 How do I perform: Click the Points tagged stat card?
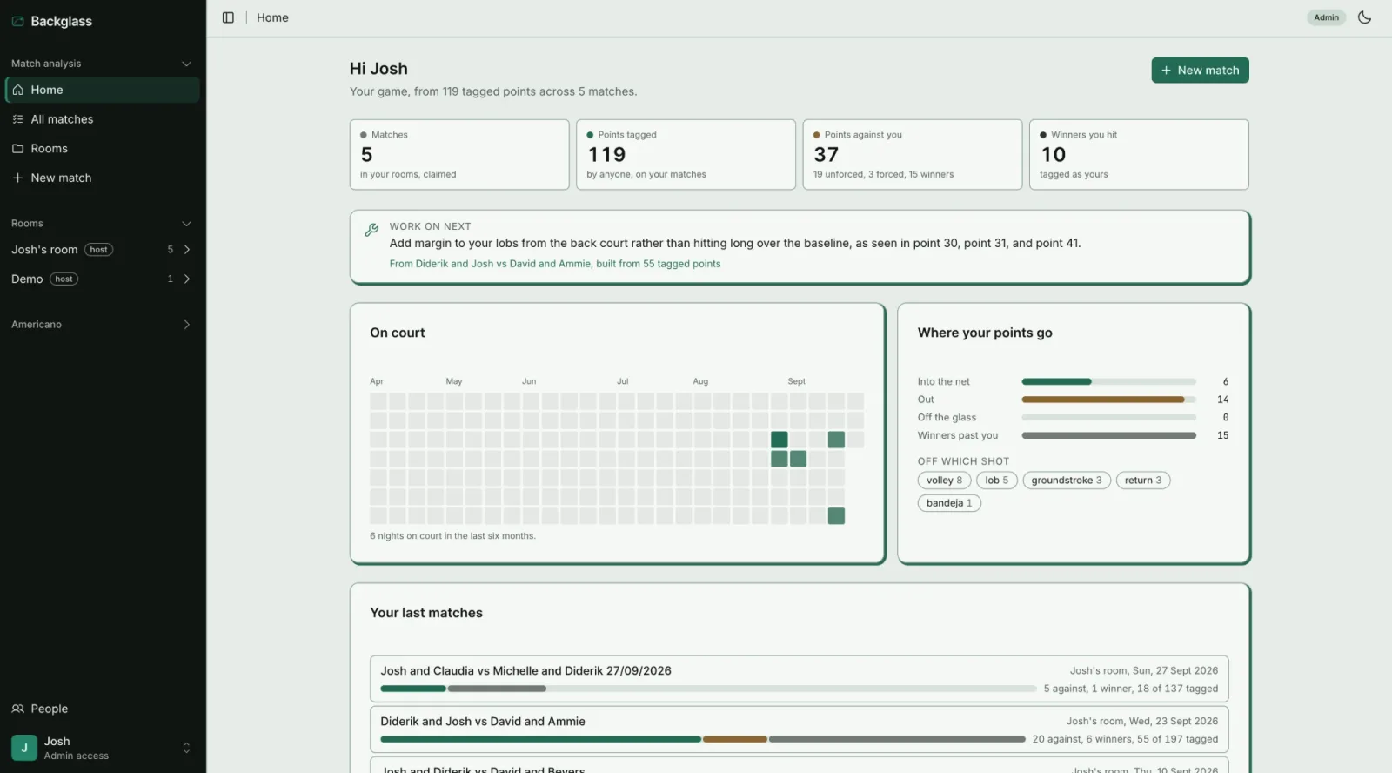(x=686, y=154)
